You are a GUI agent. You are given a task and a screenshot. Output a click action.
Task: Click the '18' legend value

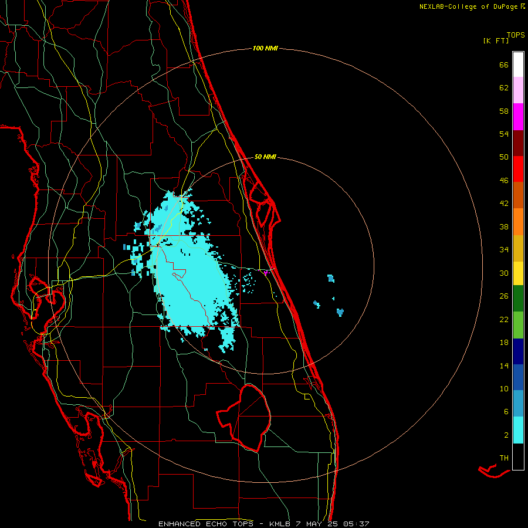click(504, 343)
